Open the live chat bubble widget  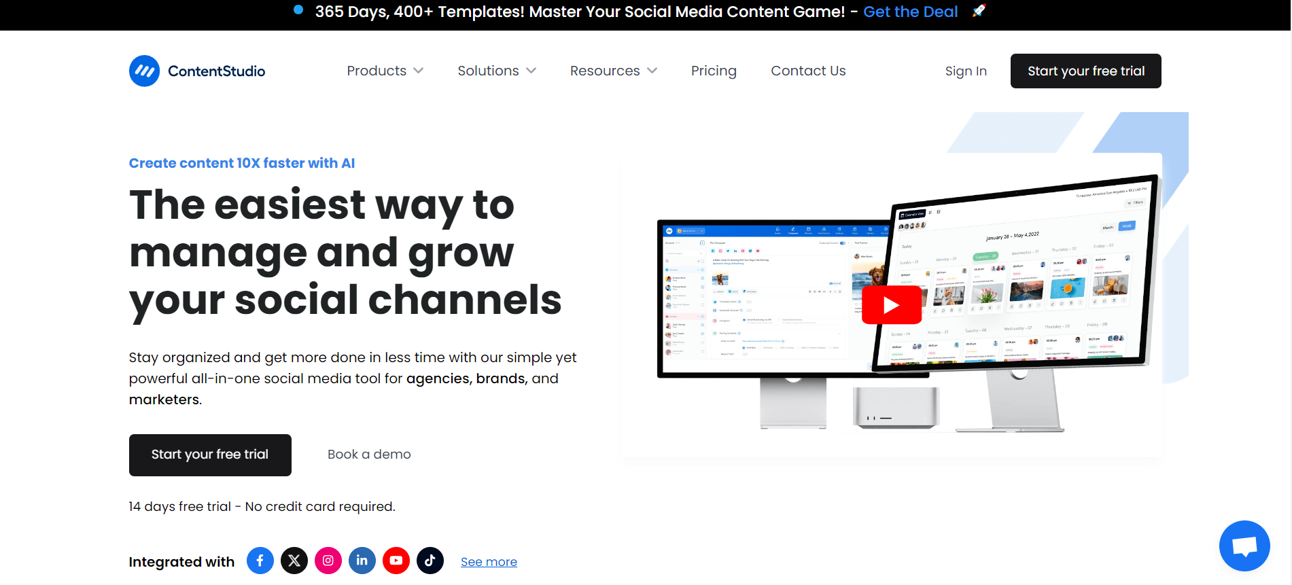tap(1244, 546)
